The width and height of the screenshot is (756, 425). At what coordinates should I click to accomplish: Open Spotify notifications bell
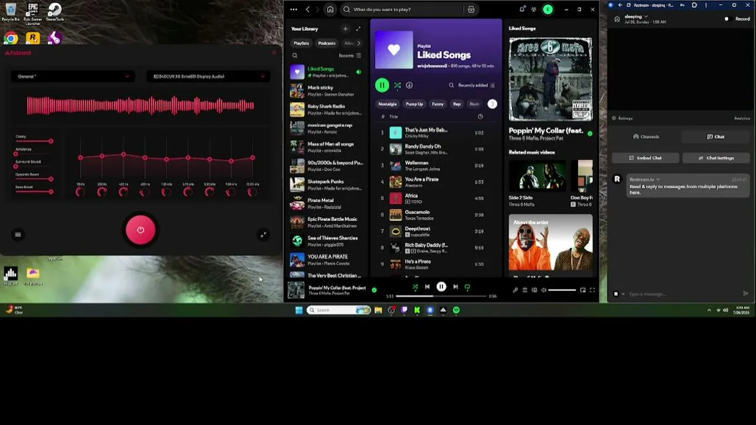tap(522, 9)
